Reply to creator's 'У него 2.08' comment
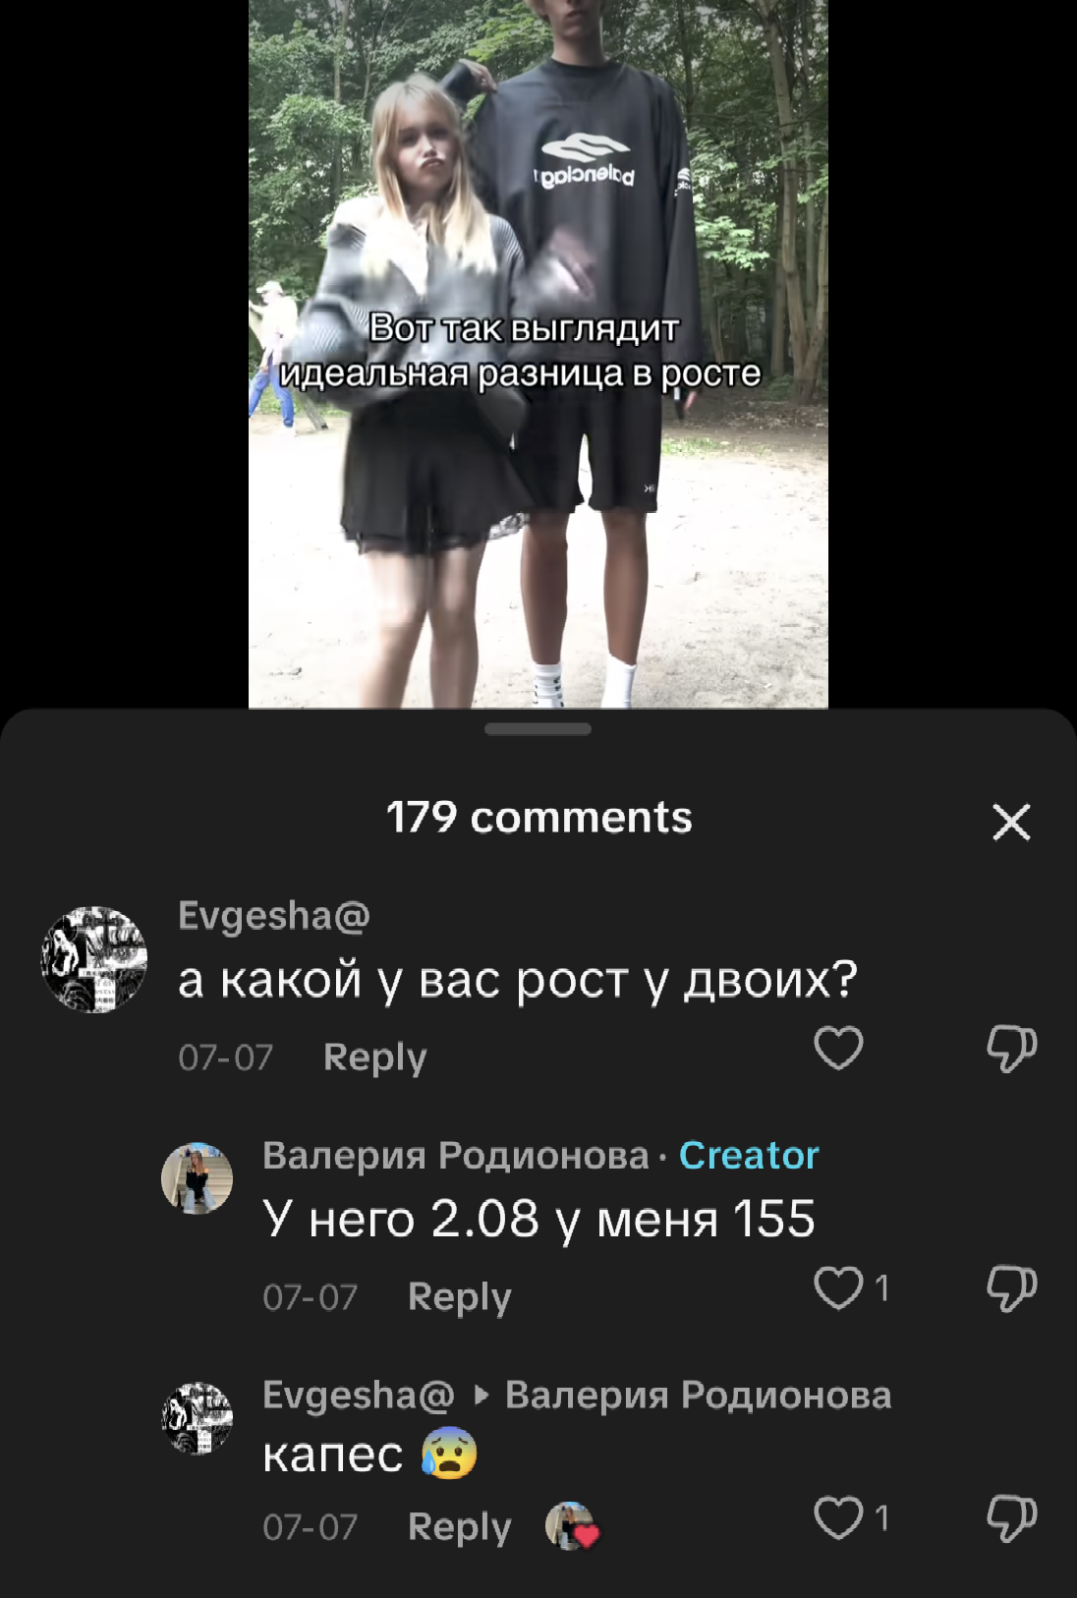The height and width of the screenshot is (1598, 1077). coord(459,1297)
